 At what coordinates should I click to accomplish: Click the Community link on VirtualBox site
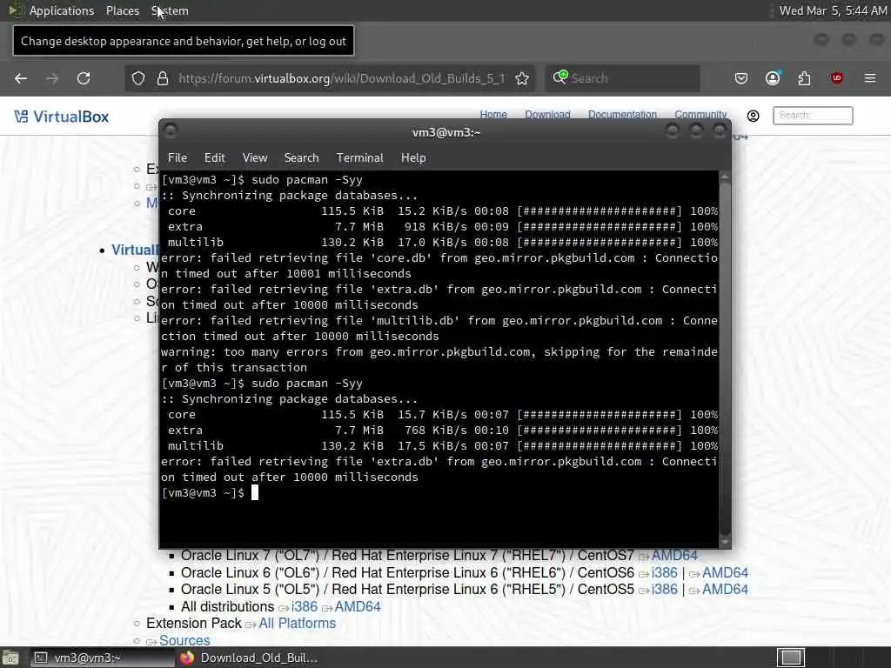coord(700,115)
